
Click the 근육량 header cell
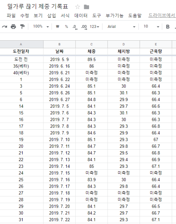156,52
